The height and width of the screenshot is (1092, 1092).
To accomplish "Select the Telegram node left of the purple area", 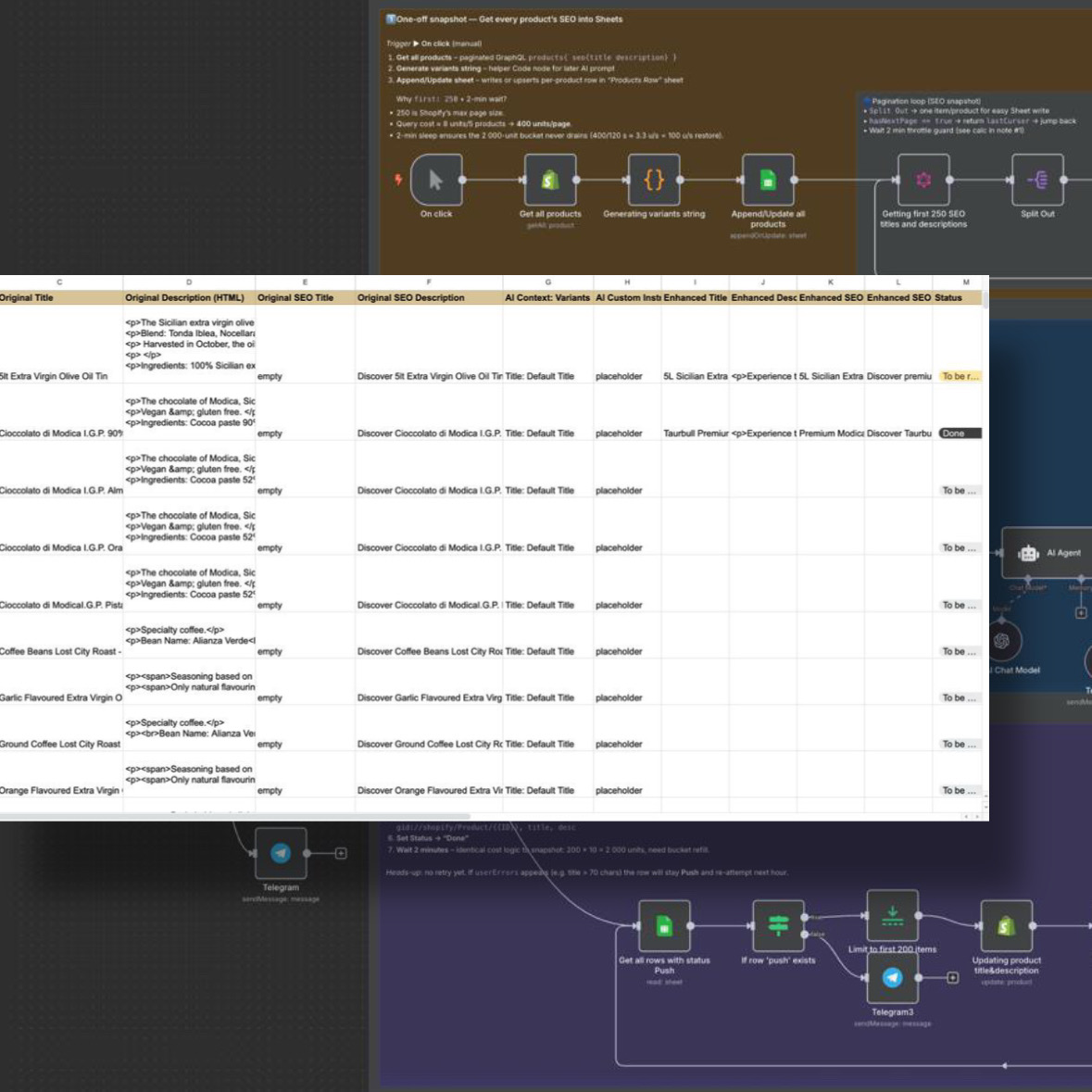I will tap(281, 853).
